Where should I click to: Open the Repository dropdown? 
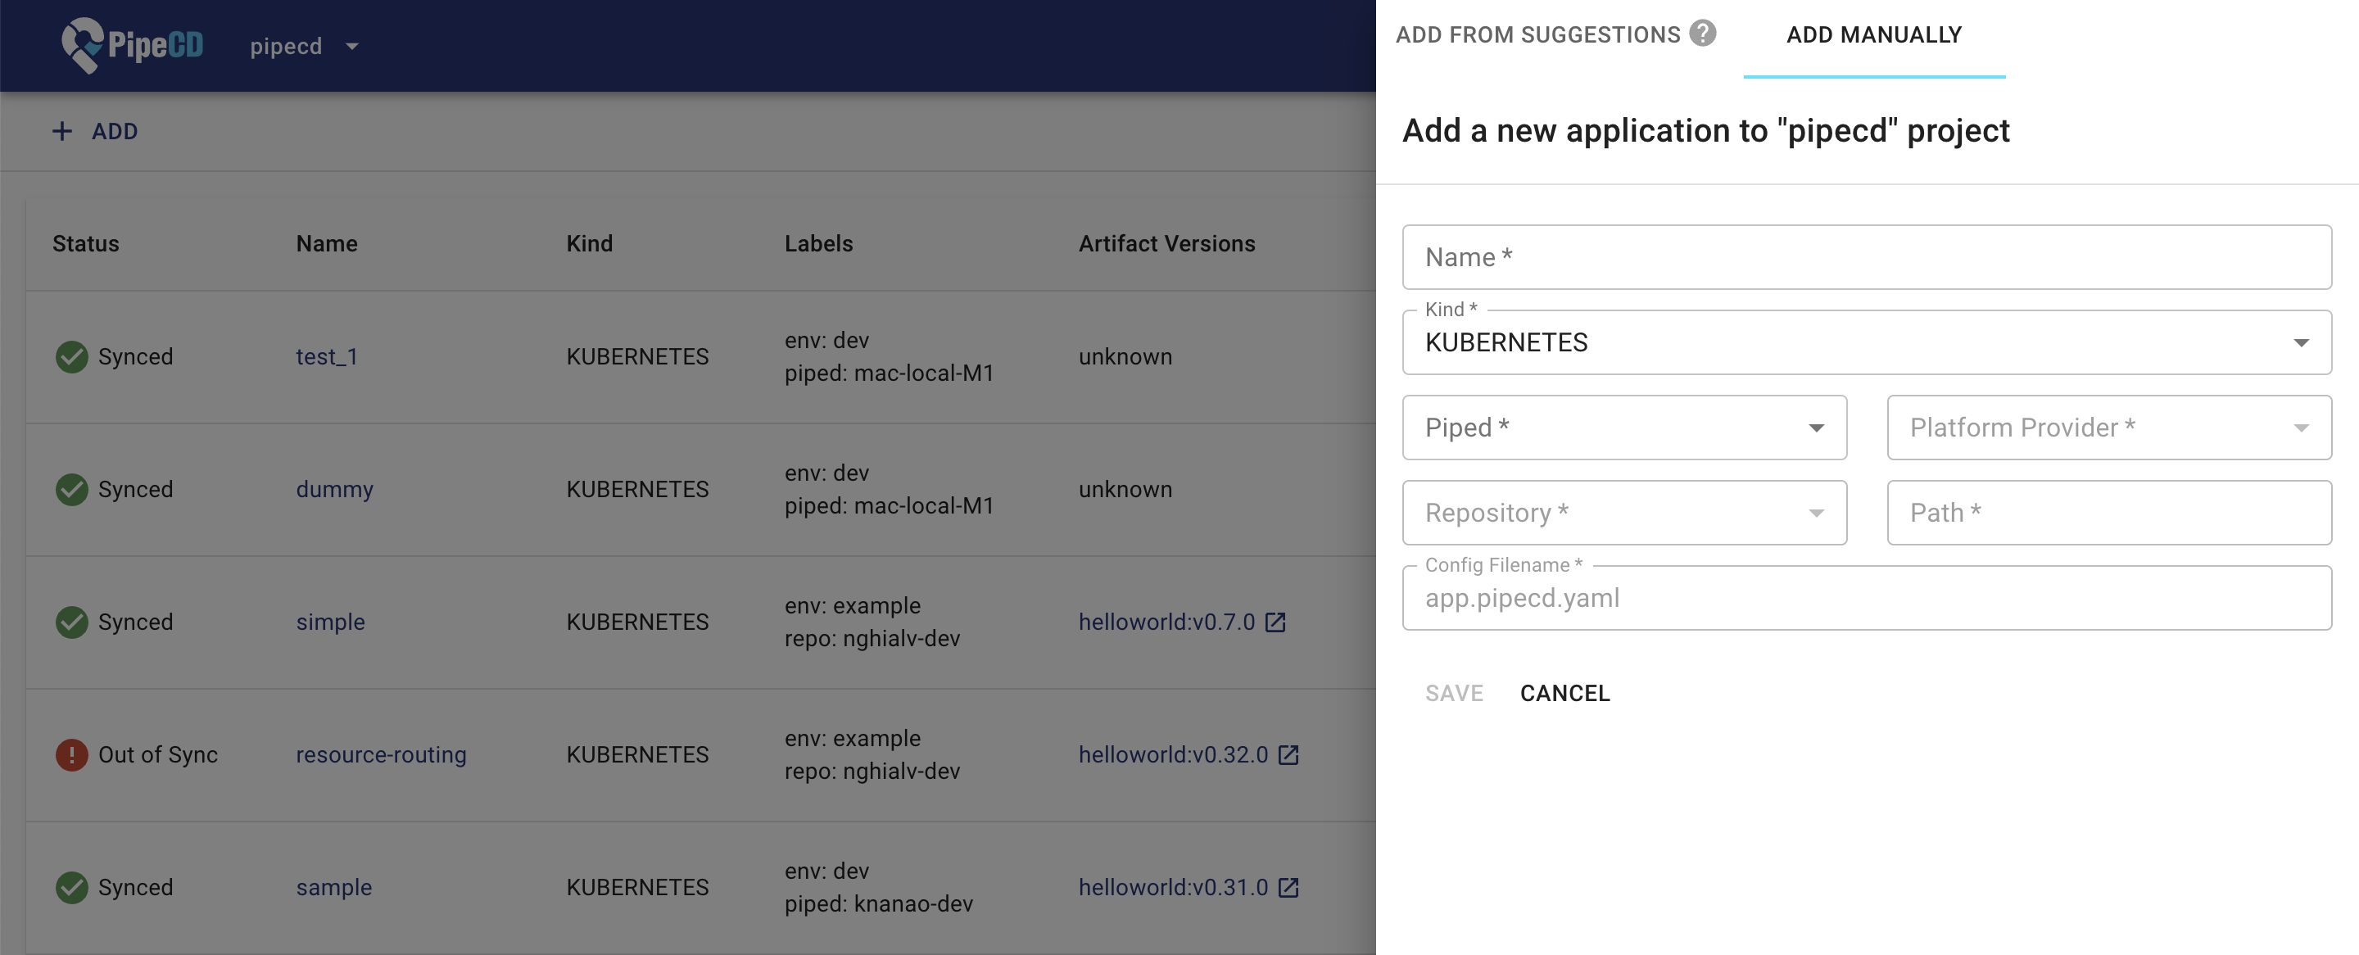[x=1623, y=513]
